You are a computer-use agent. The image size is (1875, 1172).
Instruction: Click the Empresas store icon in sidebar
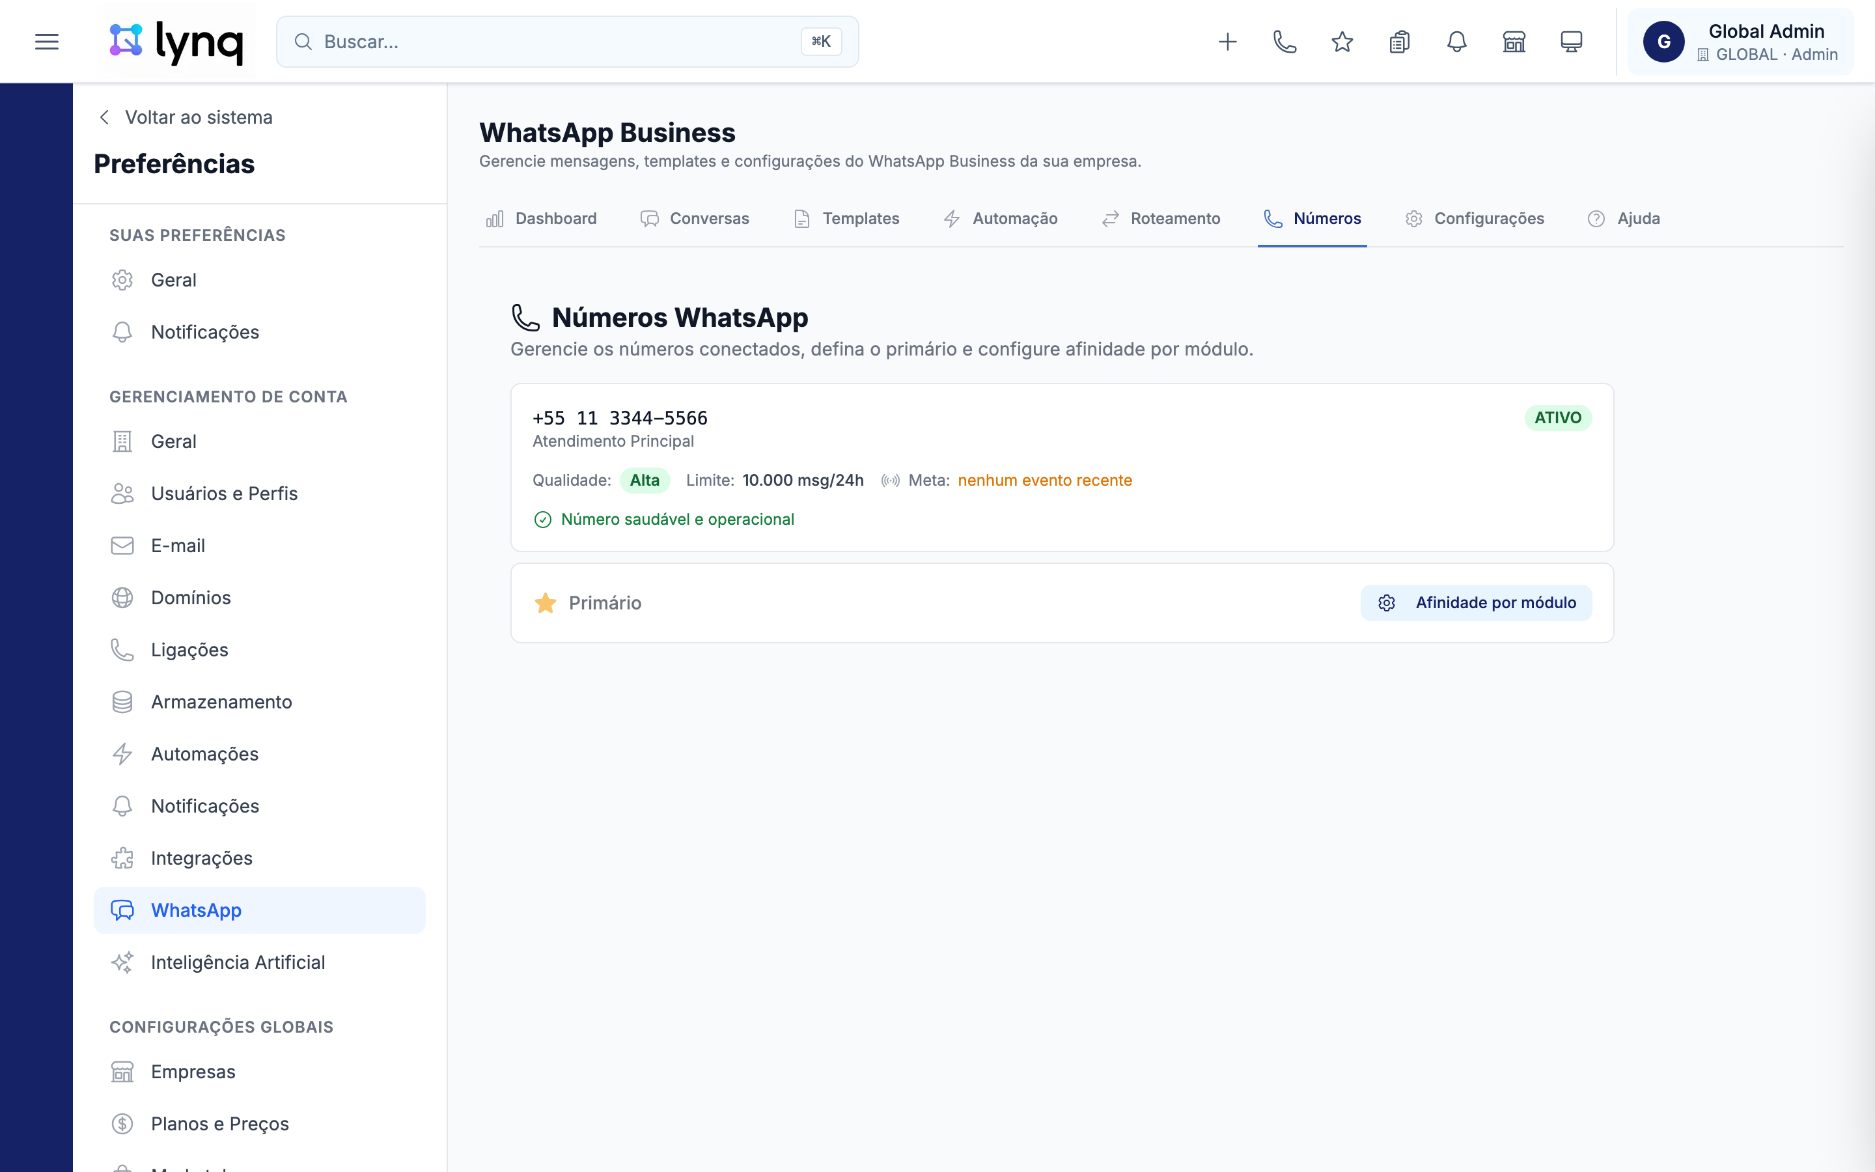122,1072
